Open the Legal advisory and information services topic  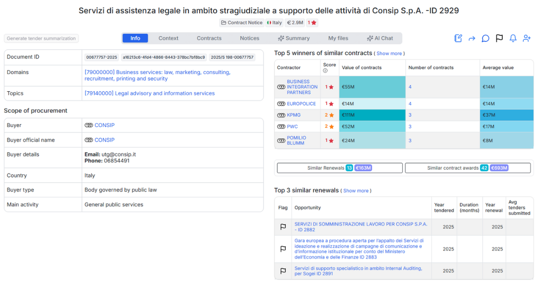click(150, 93)
